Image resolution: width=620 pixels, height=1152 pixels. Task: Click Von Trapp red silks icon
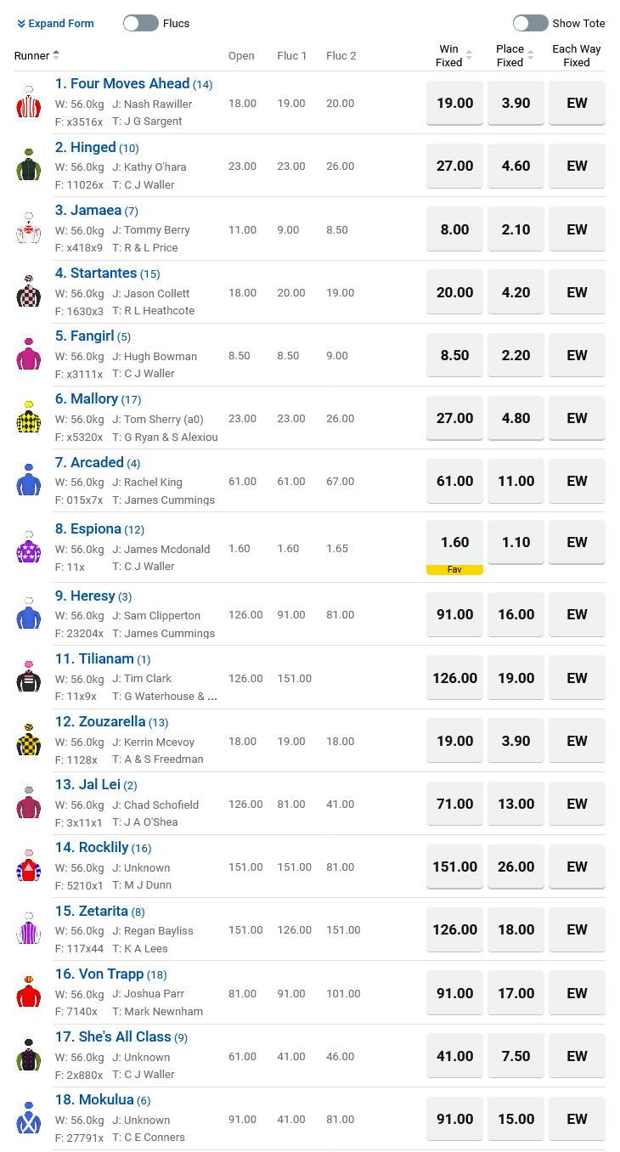coord(28,992)
